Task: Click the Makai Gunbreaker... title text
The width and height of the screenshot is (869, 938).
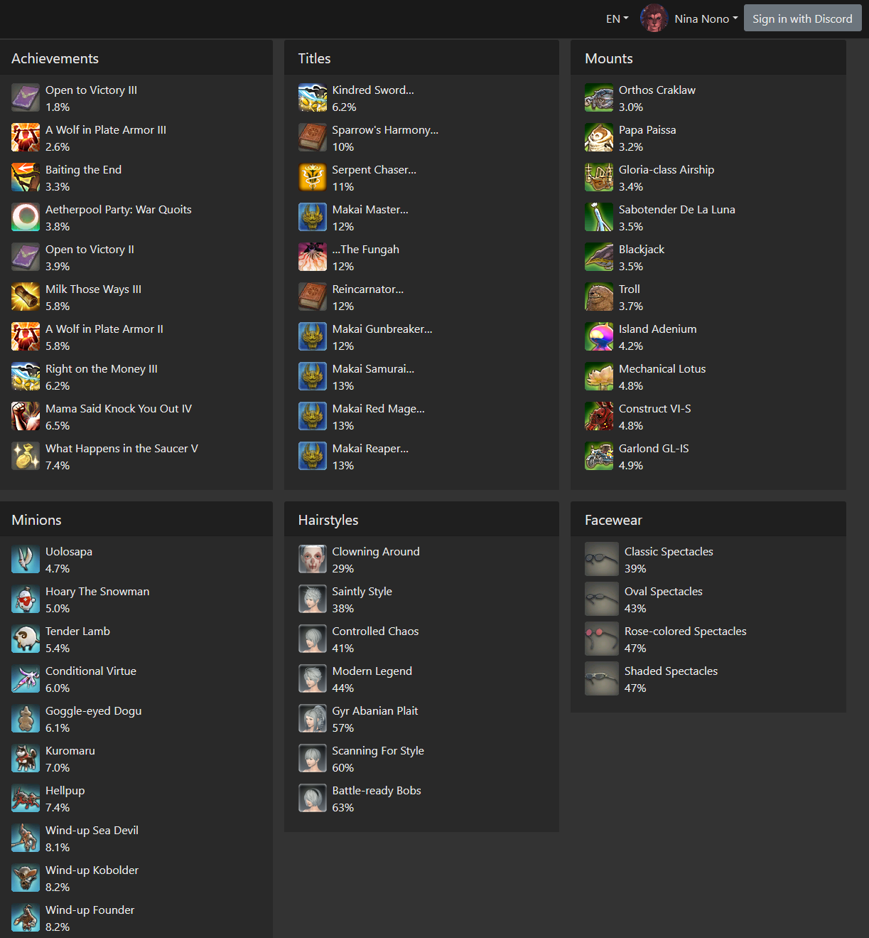Action: [x=382, y=329]
